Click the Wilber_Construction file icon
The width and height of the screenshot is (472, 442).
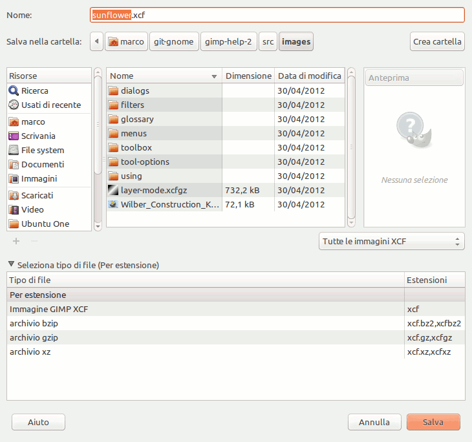[x=113, y=205]
